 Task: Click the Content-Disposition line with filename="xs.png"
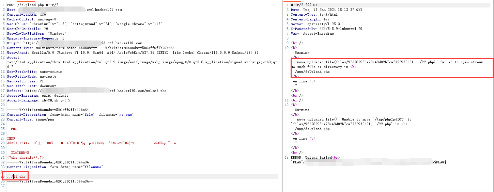click(70, 115)
